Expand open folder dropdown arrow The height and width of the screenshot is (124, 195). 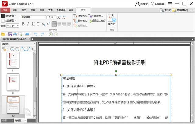pyautogui.click(x=7, y=34)
